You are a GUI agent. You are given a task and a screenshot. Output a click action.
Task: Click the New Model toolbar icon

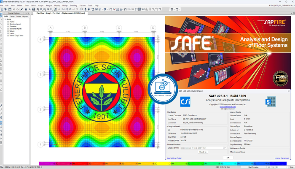[2, 9]
